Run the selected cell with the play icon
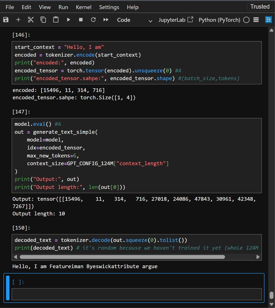This screenshot has height=308, width=275. (68, 20)
